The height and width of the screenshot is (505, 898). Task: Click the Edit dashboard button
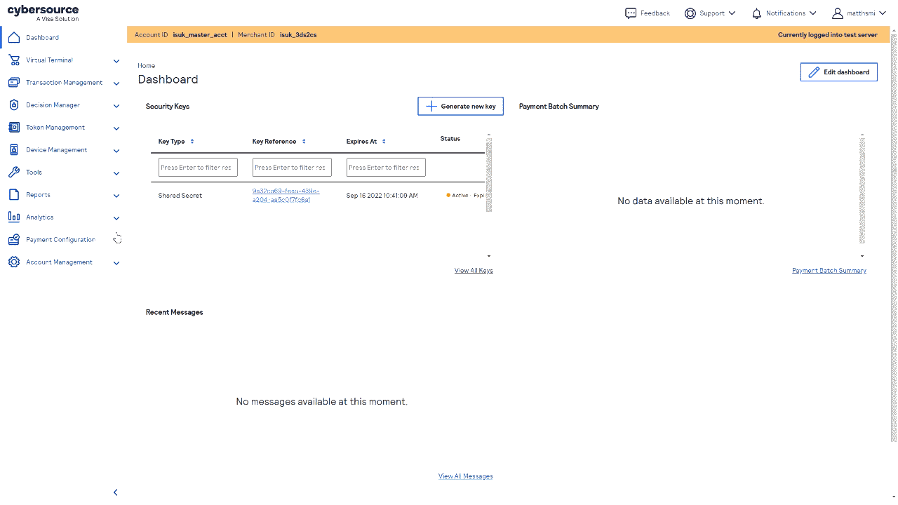[838, 72]
